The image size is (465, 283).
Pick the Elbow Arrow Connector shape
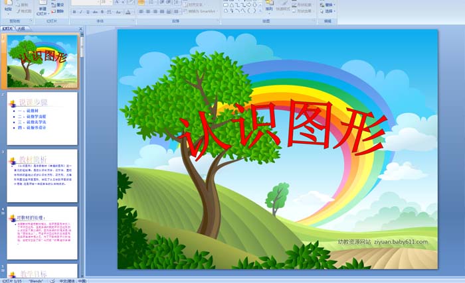(243, 5)
